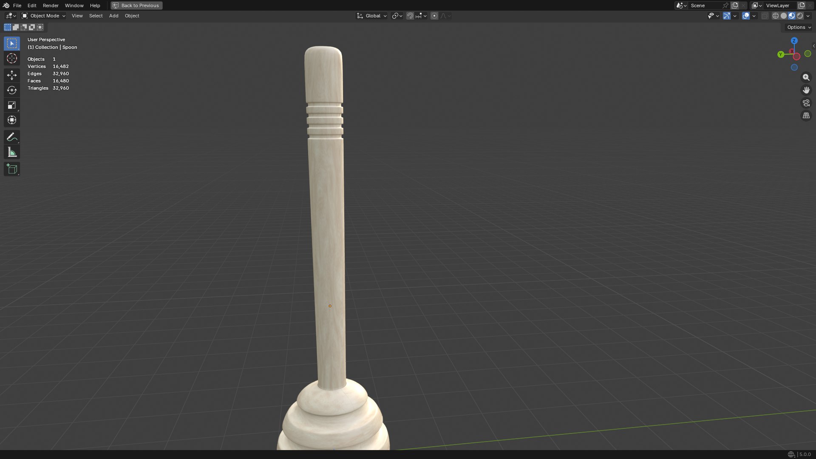Screen dimensions: 816x459
Task: Open the Object Mode dropdown
Action: [x=44, y=16]
